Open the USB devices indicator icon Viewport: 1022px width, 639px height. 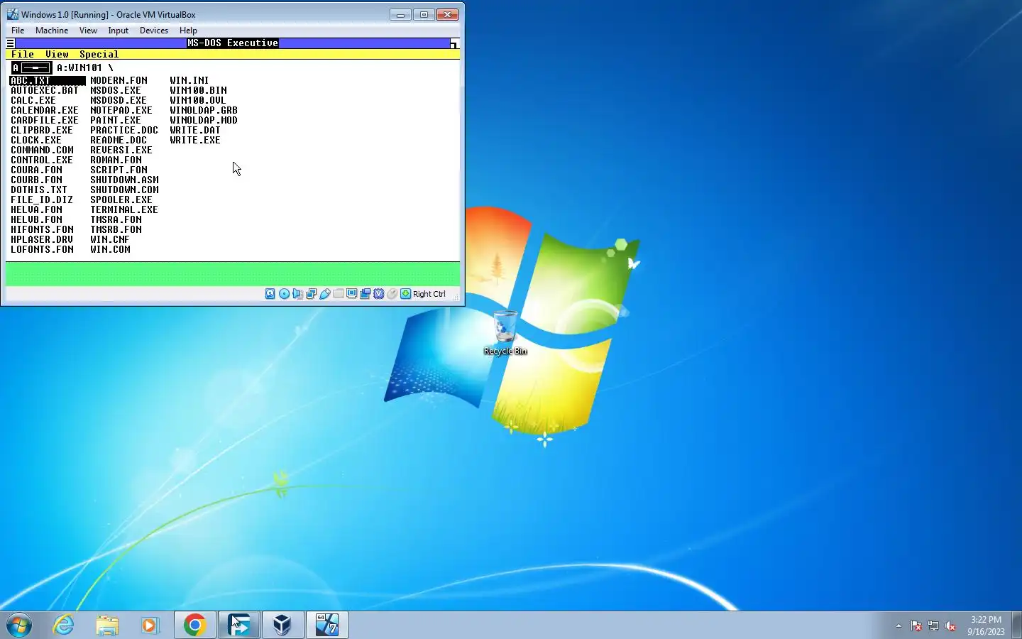point(324,294)
